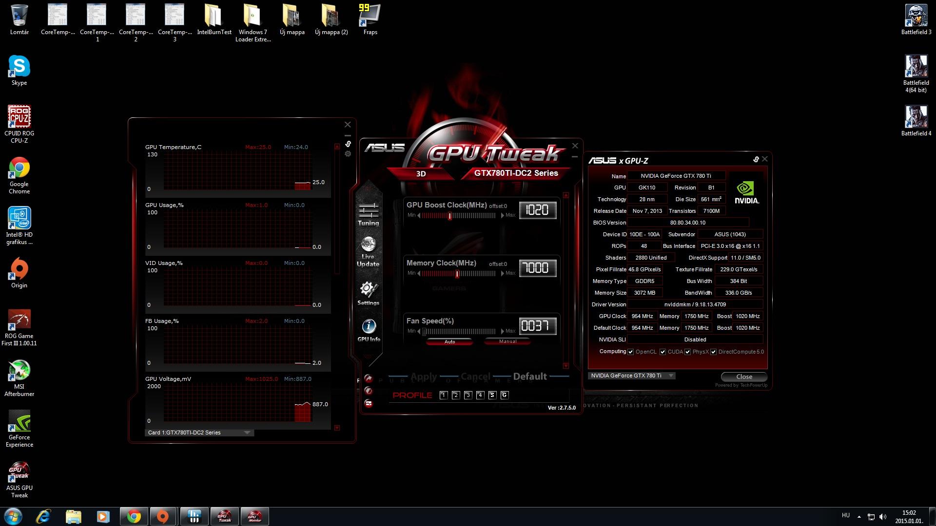Open the GPU Info section
This screenshot has width=936, height=526.
pos(369,330)
